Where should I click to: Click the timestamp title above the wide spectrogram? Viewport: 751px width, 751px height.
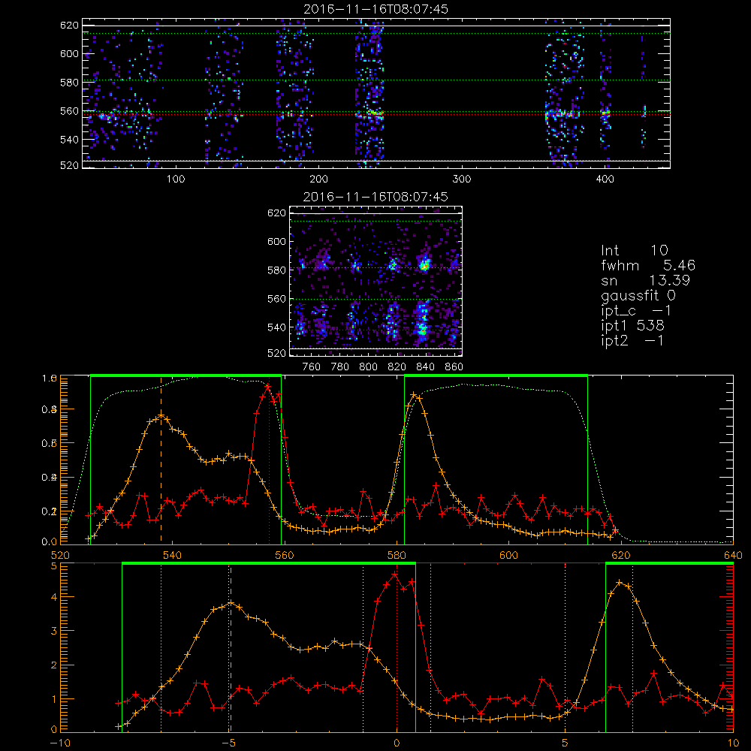pos(375,9)
